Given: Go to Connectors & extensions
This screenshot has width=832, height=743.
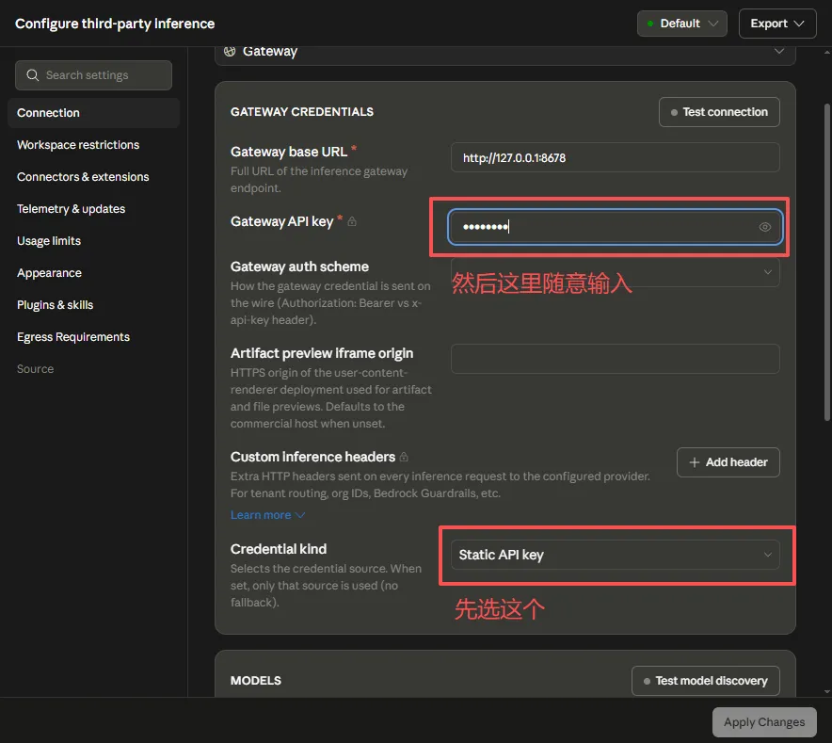Looking at the screenshot, I should [x=83, y=177].
